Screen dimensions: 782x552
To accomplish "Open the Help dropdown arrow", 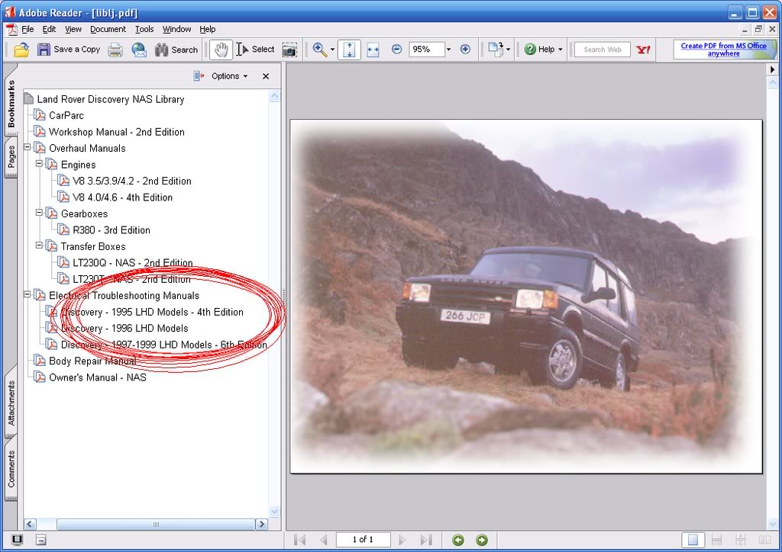I will [560, 50].
